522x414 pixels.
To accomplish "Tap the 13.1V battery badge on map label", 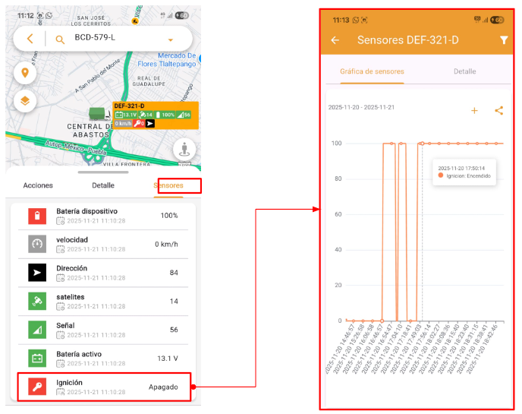I will (x=126, y=115).
